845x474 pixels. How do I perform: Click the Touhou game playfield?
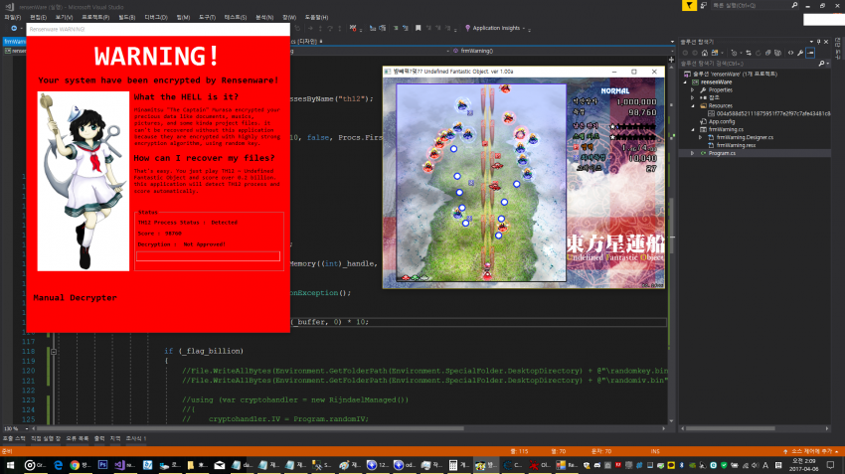click(481, 182)
